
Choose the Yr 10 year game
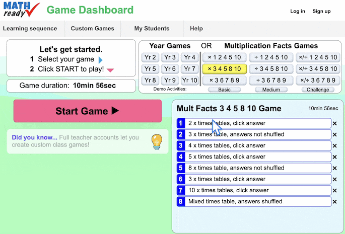[x=189, y=81]
